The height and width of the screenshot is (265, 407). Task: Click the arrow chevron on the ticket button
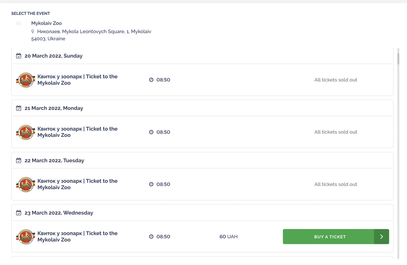click(x=381, y=237)
